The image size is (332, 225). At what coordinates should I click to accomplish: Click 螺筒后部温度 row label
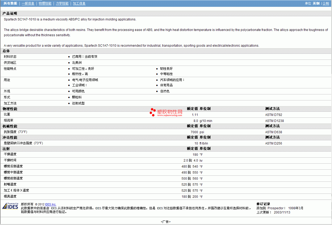[x=13, y=166]
